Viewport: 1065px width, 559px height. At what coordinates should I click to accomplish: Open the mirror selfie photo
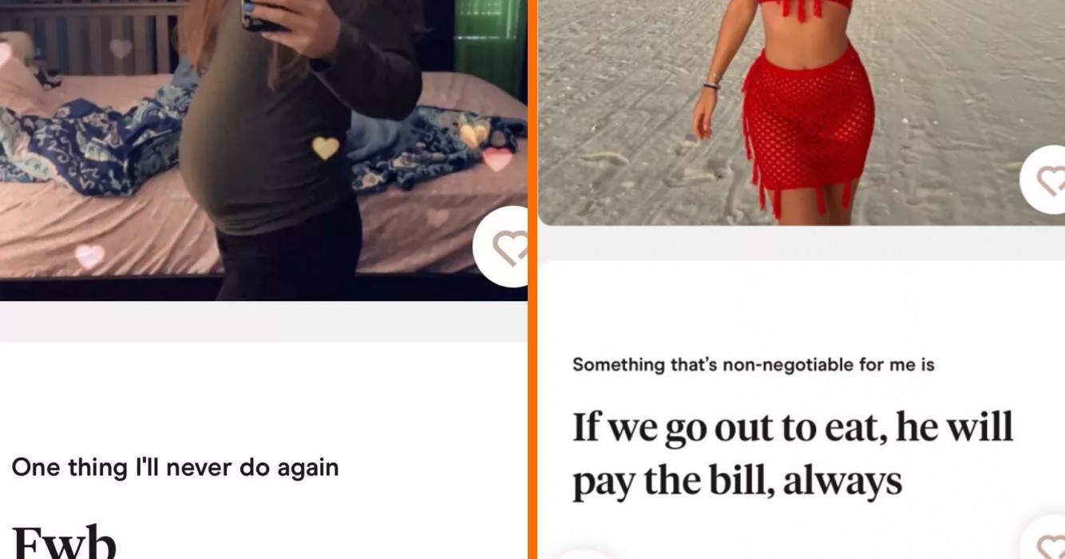click(263, 150)
